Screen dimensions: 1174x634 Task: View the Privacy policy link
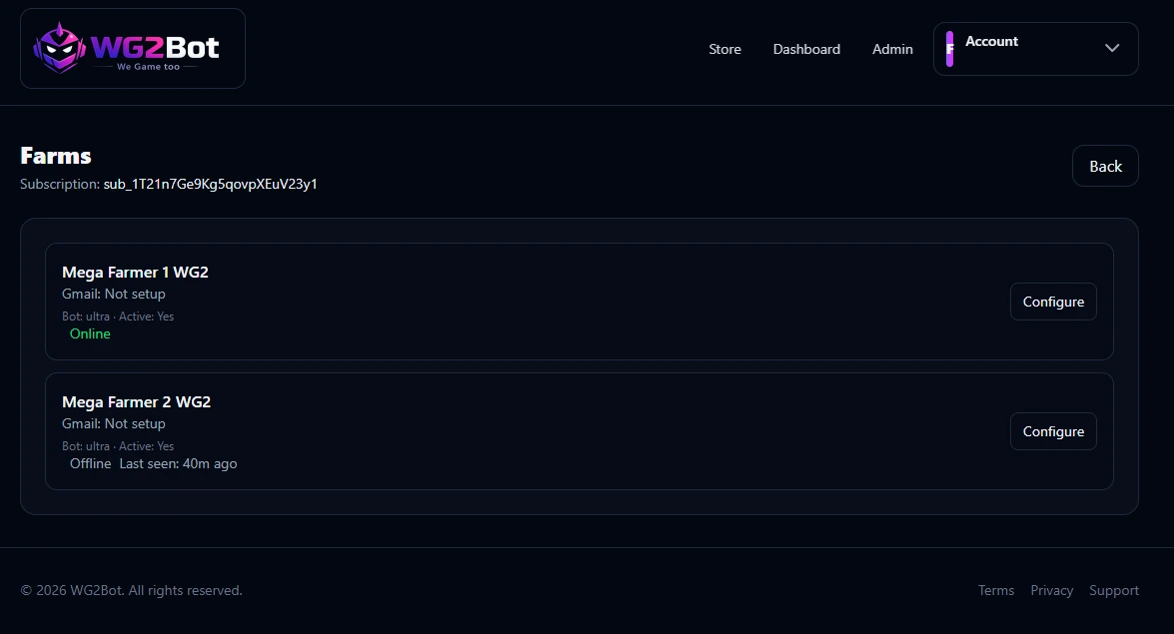coord(1051,590)
